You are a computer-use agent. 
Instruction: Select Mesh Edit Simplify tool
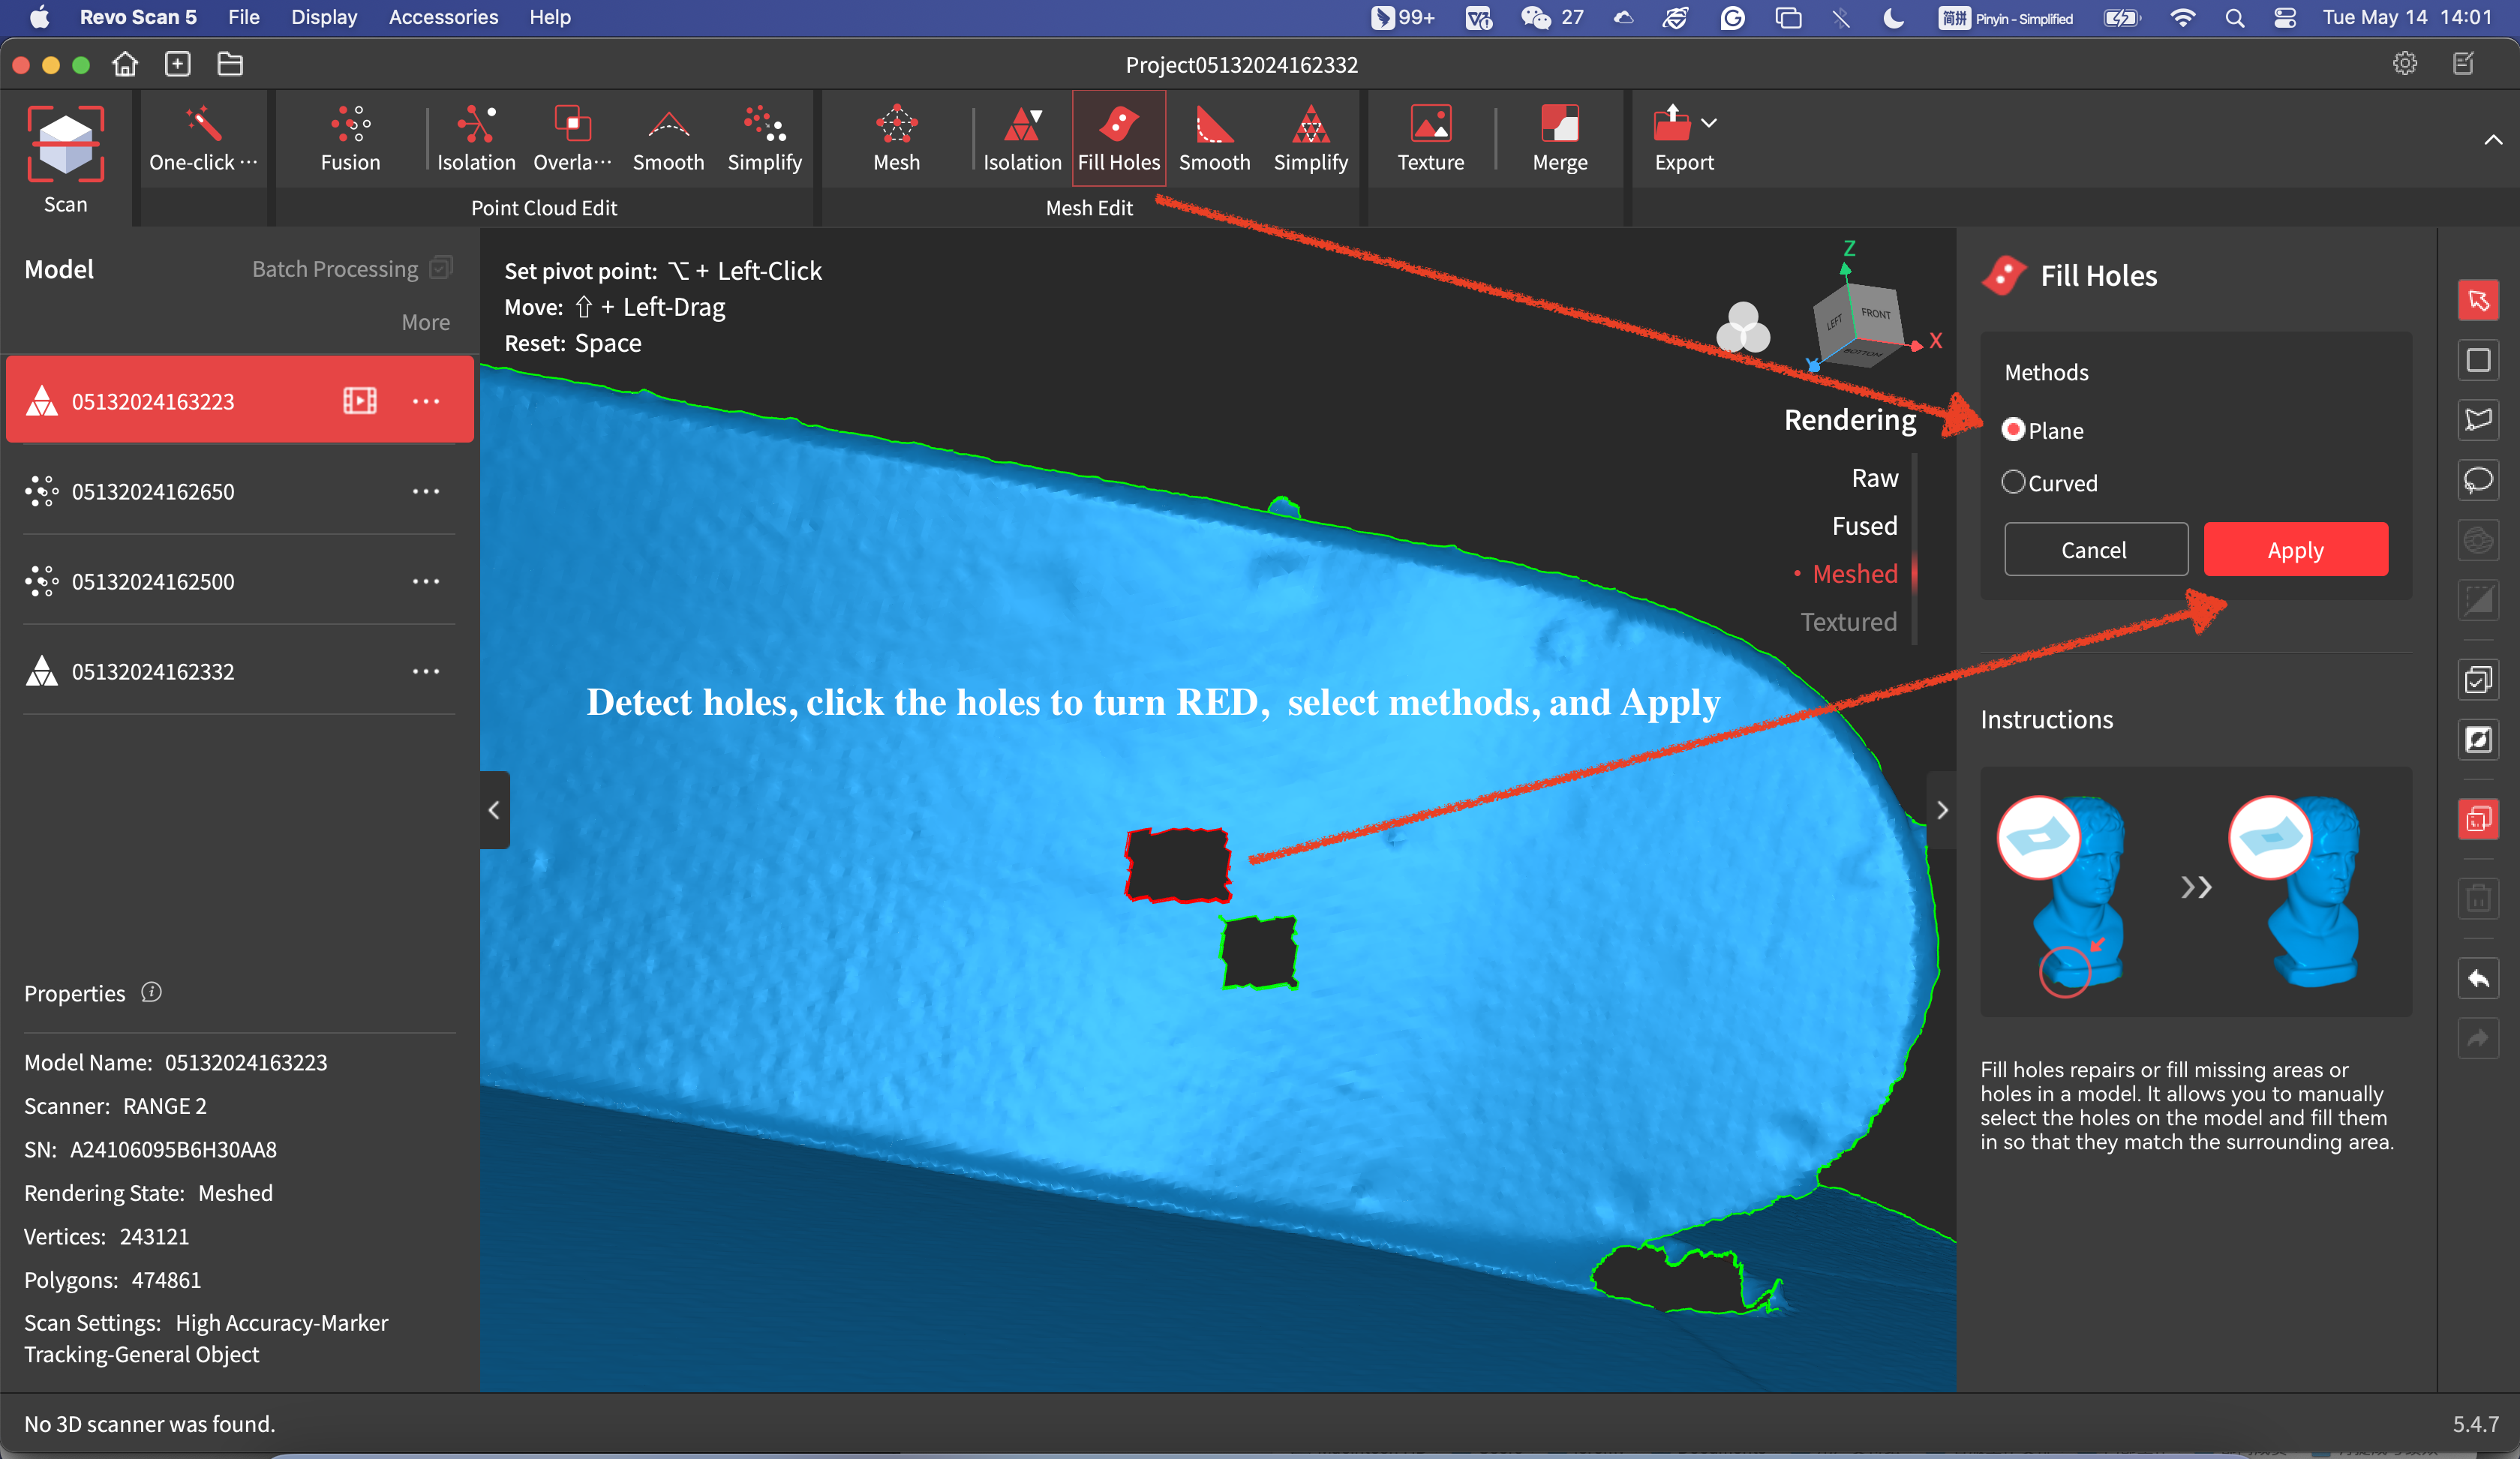coord(1310,138)
